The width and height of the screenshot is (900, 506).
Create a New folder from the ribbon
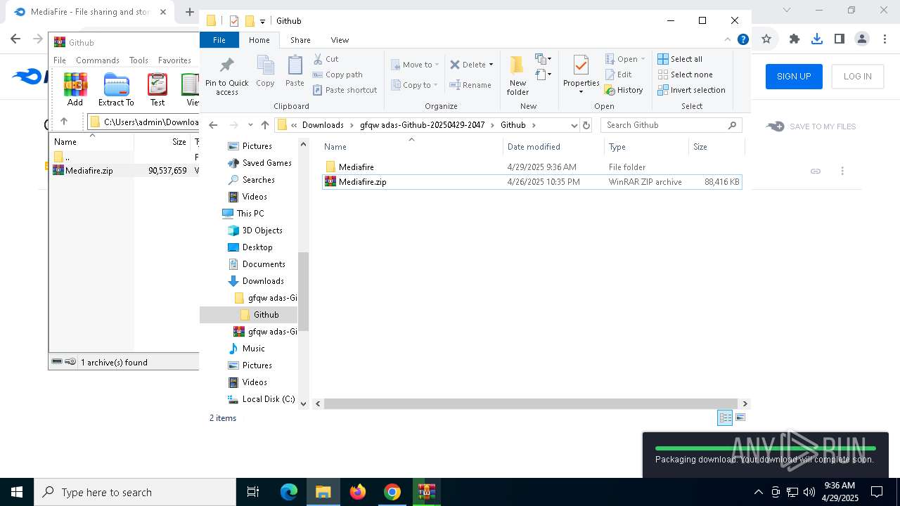tap(517, 75)
